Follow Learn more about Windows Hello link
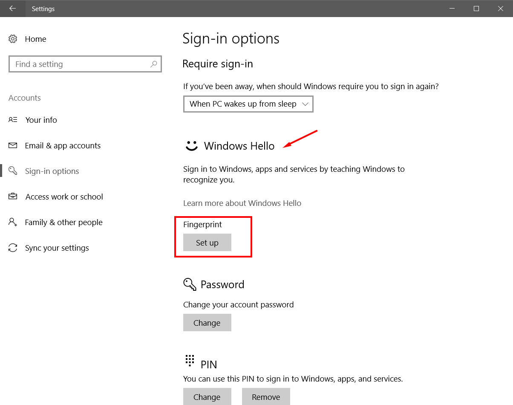The width and height of the screenshot is (513, 405). coord(242,203)
